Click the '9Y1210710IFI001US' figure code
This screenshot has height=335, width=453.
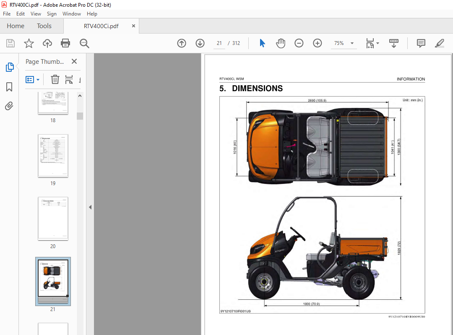point(235,311)
